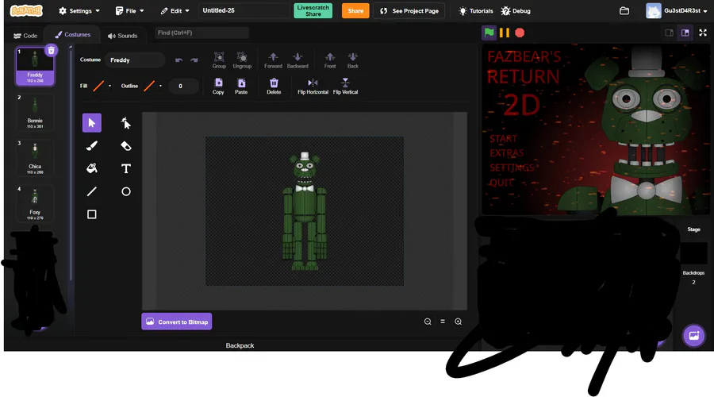Open Gu3stD4R3st account dropdown
The width and height of the screenshot is (714, 397).
tap(678, 10)
